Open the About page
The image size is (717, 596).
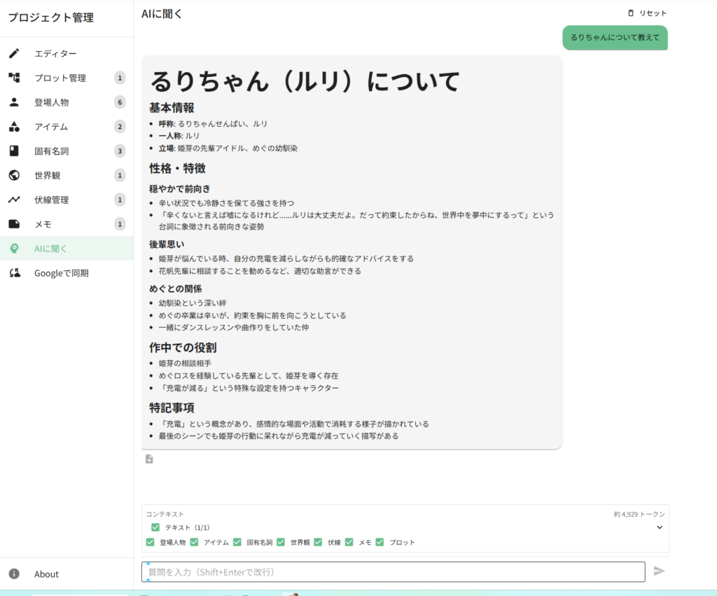[46, 574]
